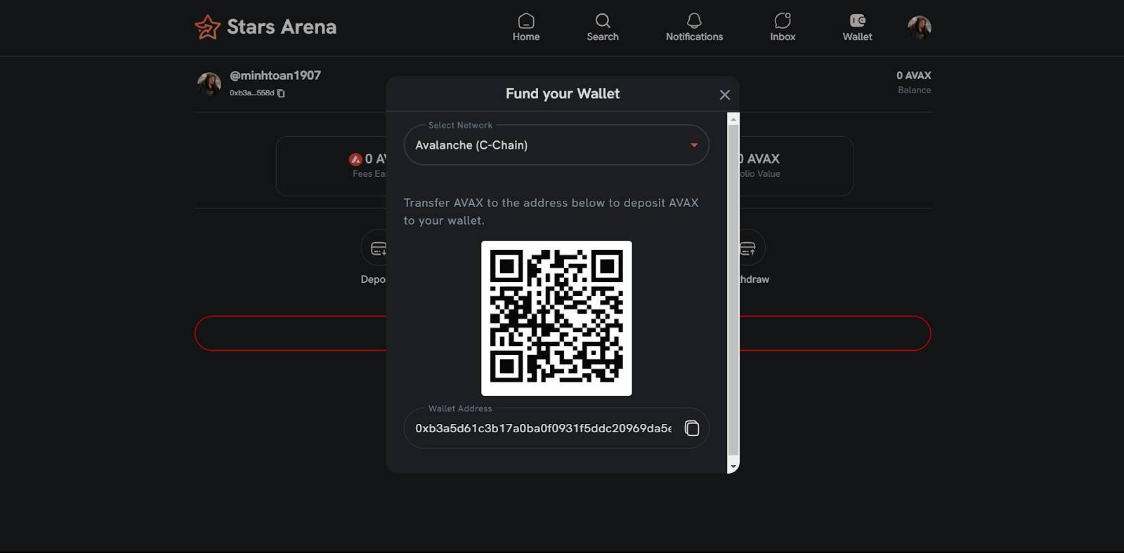Open the Inbox navigation item

click(x=783, y=27)
